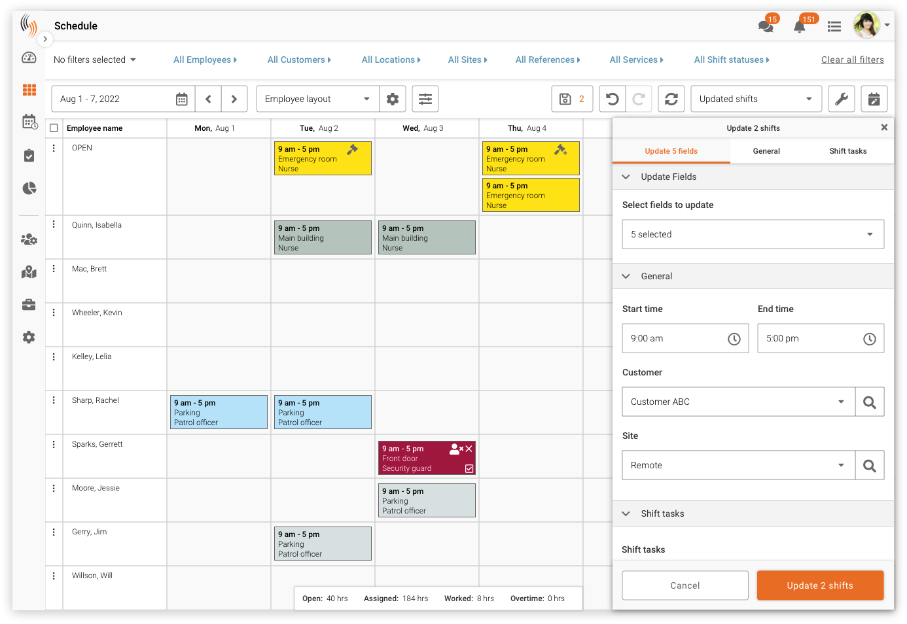The height and width of the screenshot is (624, 907).
Task: Toggle the select all employees checkbox
Action: pyautogui.click(x=54, y=128)
